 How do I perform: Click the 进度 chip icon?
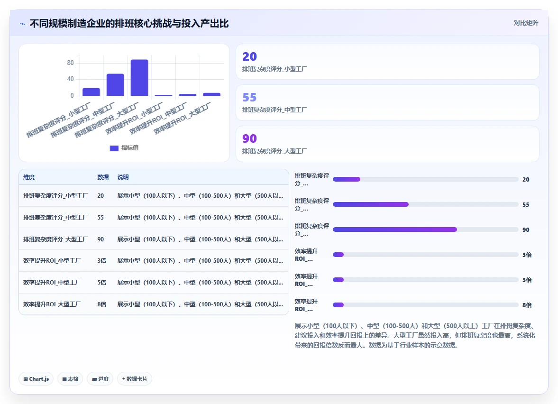pos(94,379)
